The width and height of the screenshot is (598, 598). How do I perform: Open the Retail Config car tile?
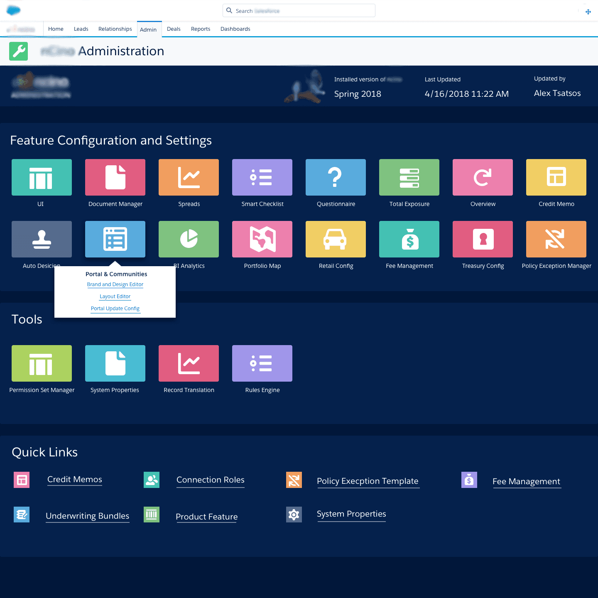click(x=336, y=239)
